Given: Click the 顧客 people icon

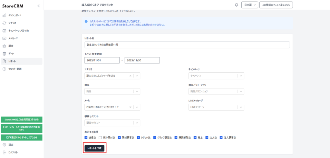Looking at the screenshot, I should pos(4,46).
